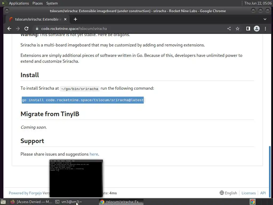Viewport: 273px width, 205px height.
Task: Open the System menu
Action: (x=52, y=3)
